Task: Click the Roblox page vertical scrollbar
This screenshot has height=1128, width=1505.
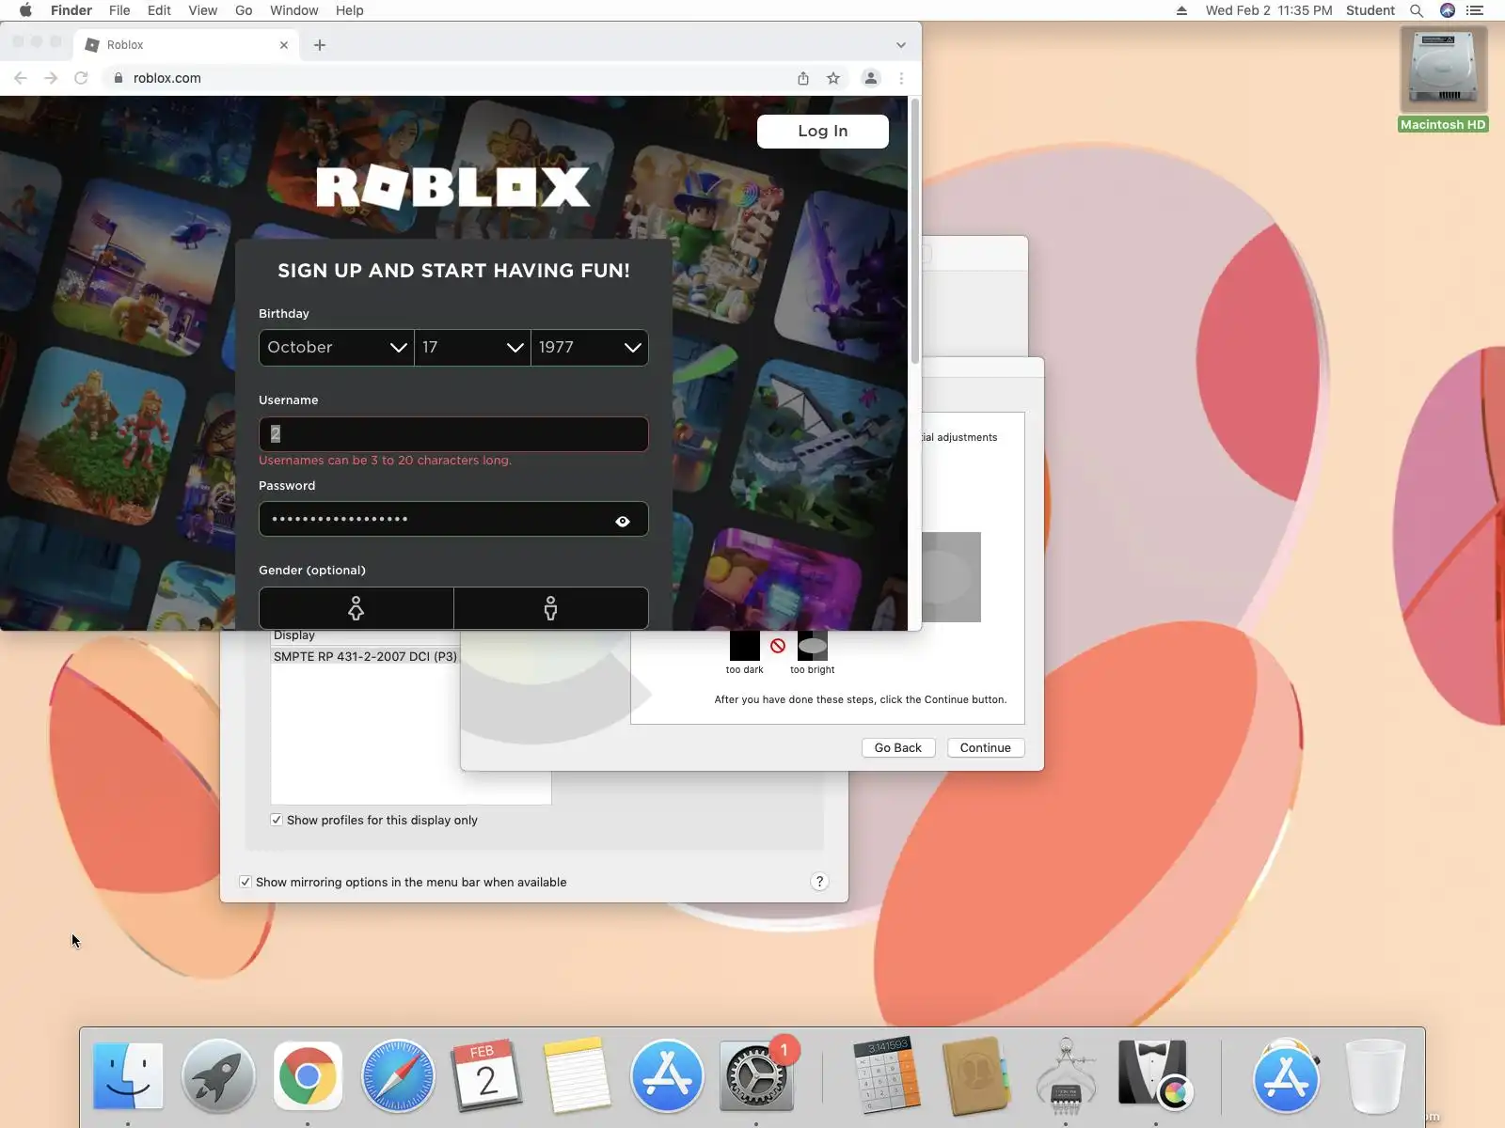Action: [914, 230]
